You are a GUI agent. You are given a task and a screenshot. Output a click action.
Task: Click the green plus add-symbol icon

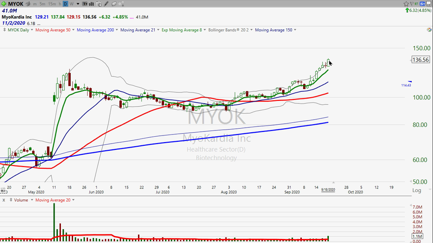click(x=4, y=4)
